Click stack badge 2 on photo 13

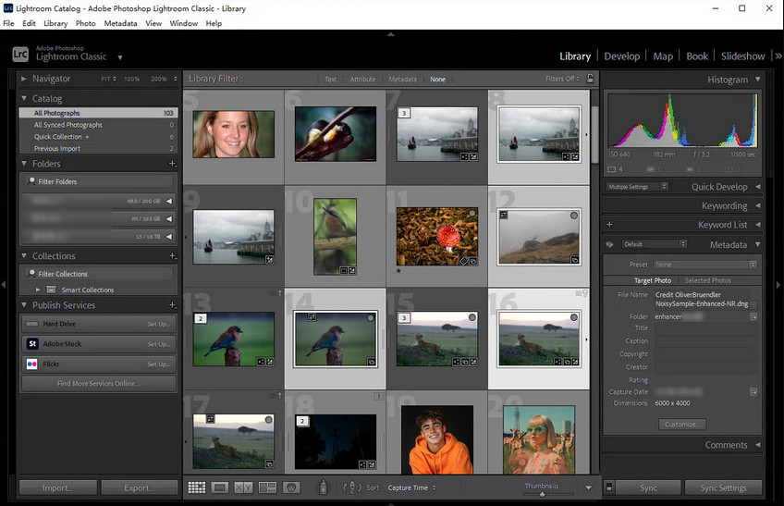click(200, 318)
